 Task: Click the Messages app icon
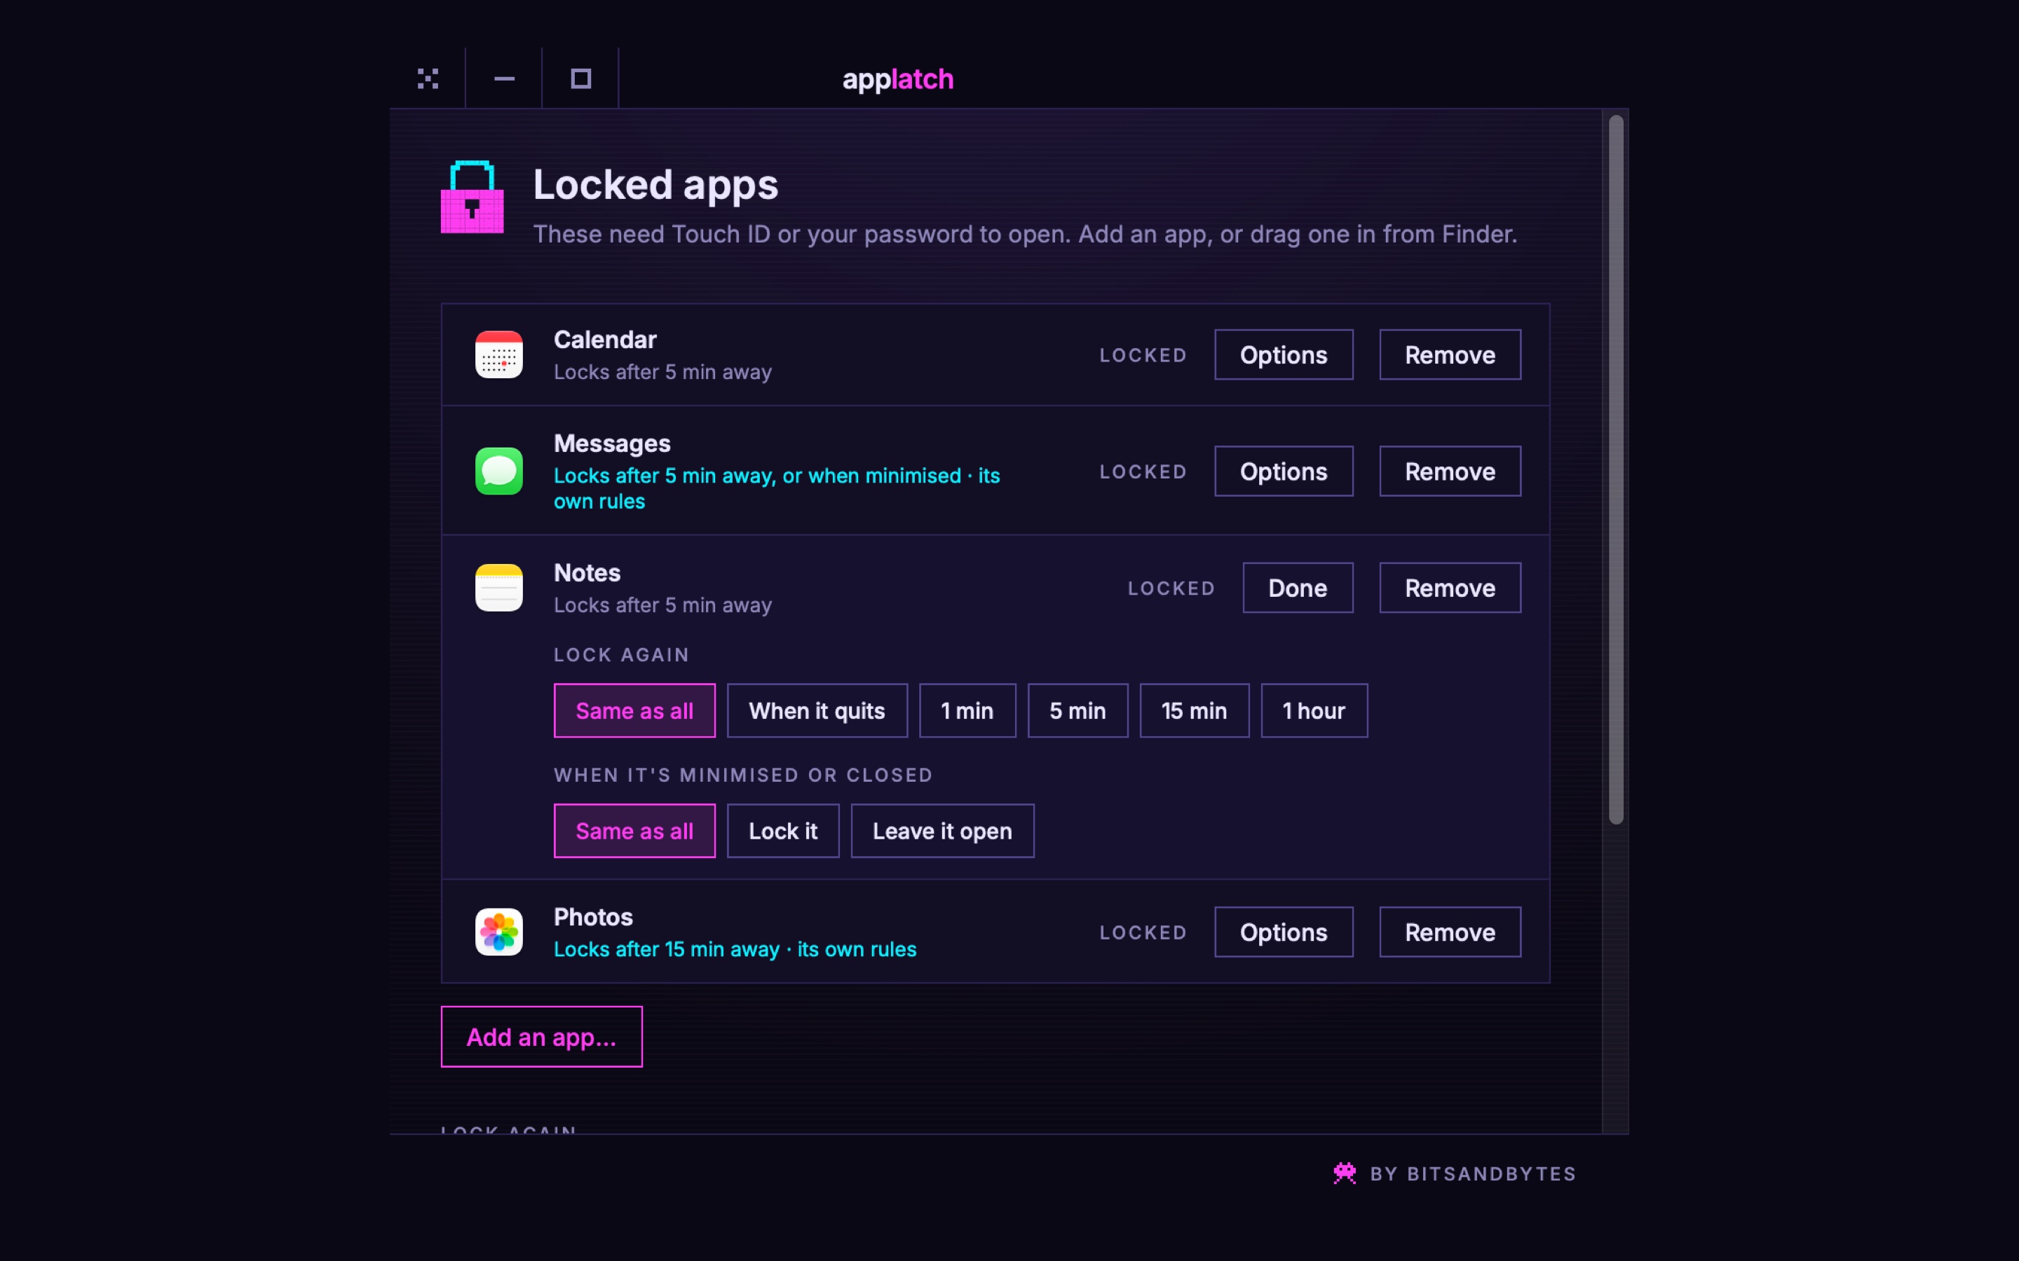click(499, 471)
